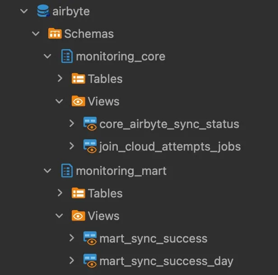This screenshot has width=278, height=275.
Task: Select mart_sync_success_day text
Action: [x=167, y=261]
